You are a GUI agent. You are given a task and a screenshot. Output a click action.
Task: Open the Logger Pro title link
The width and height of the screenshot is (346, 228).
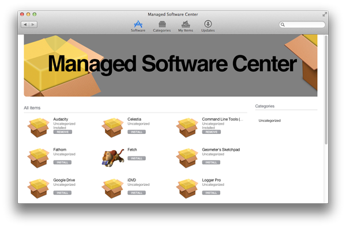[x=212, y=180]
